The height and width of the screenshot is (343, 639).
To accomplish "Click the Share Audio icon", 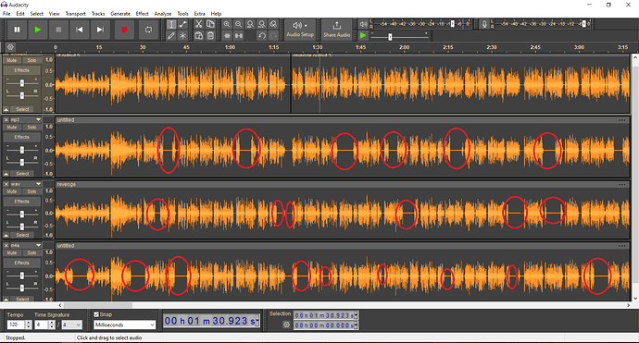I will coord(336,30).
